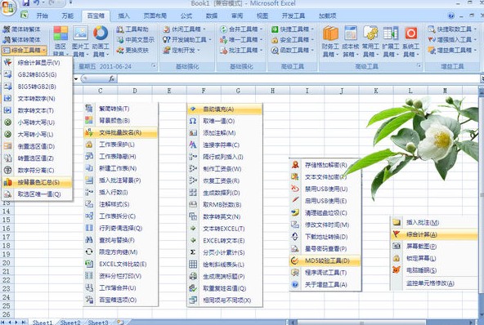Switch to the 开发工具 ribbon tab
The image size is (484, 325).
[294, 16]
